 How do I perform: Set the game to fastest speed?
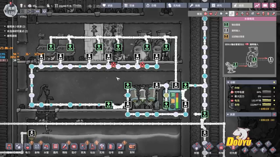[38, 12]
